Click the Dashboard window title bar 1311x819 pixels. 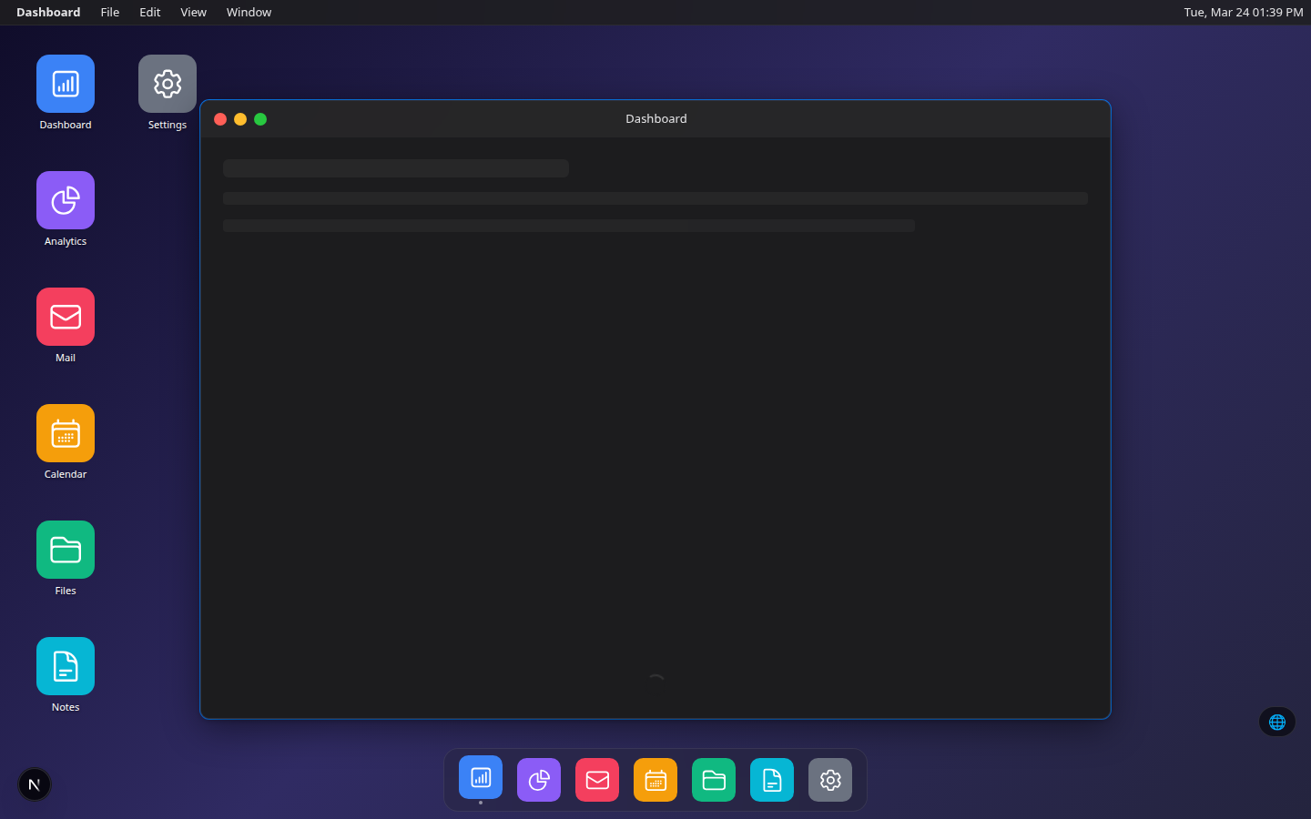pyautogui.click(x=655, y=118)
